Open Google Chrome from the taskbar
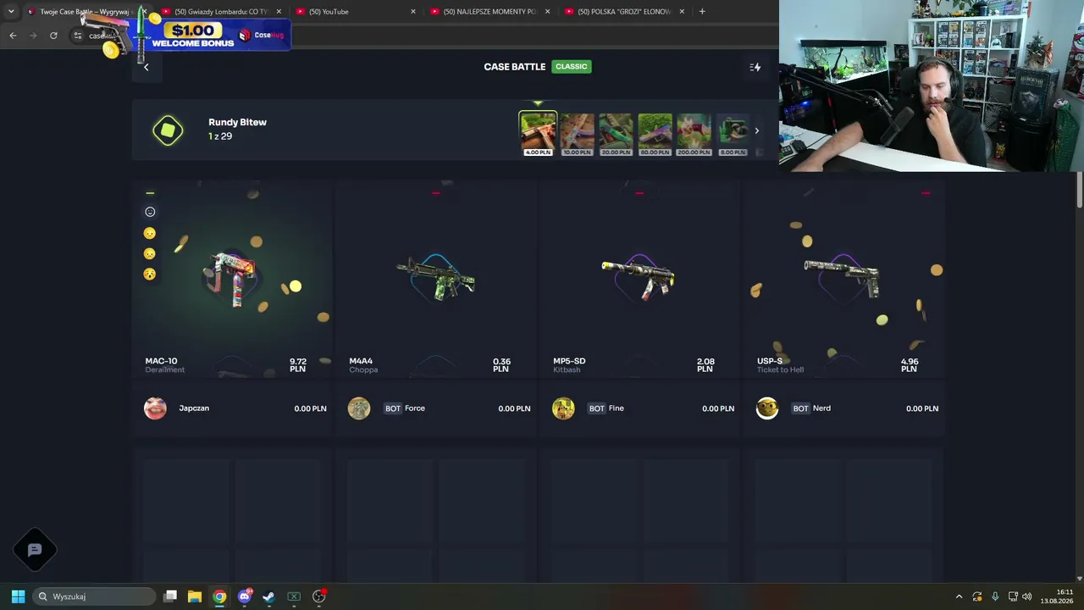Viewport: 1084px width, 610px height. tap(219, 596)
